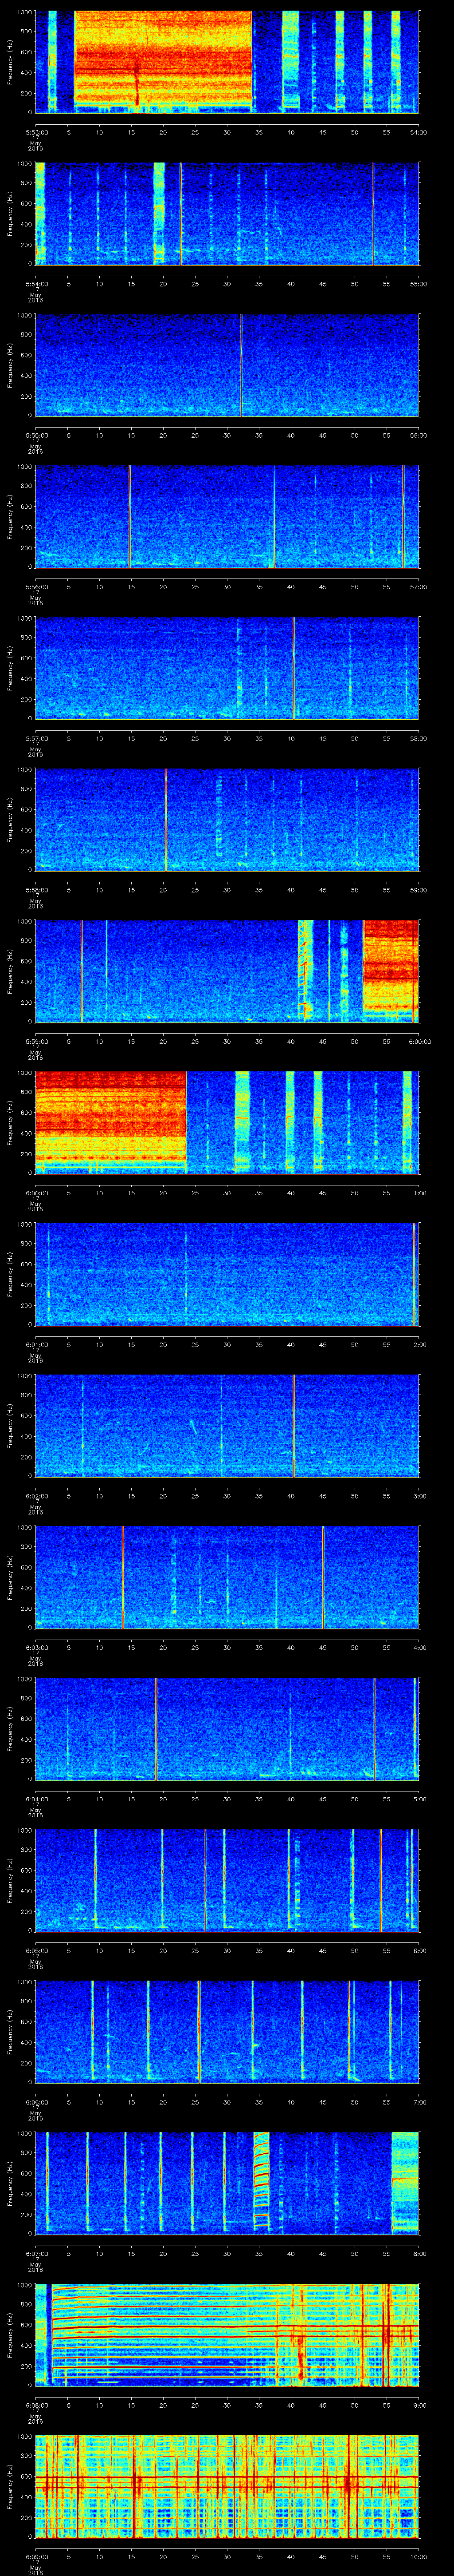Click the spectrogram panel starting at 6:07:00

[227, 2184]
